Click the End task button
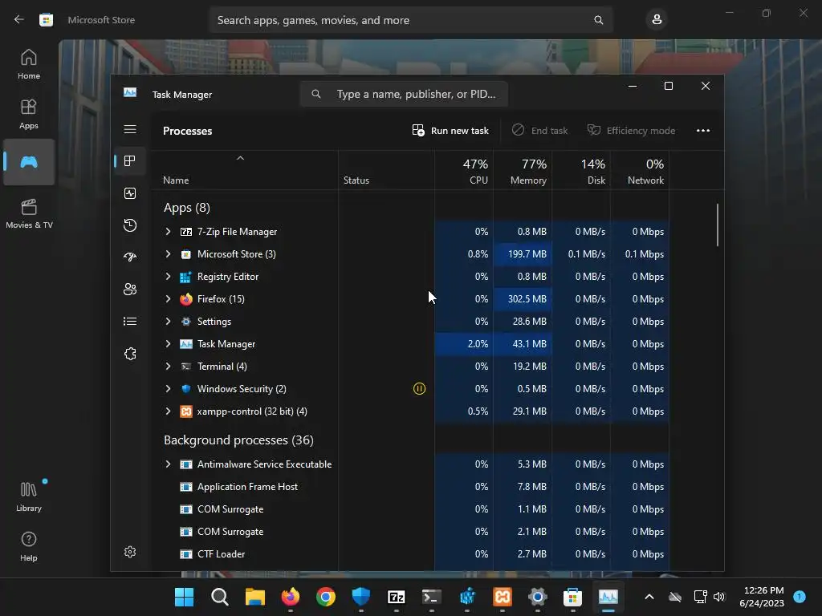The image size is (822, 616). [x=540, y=131]
